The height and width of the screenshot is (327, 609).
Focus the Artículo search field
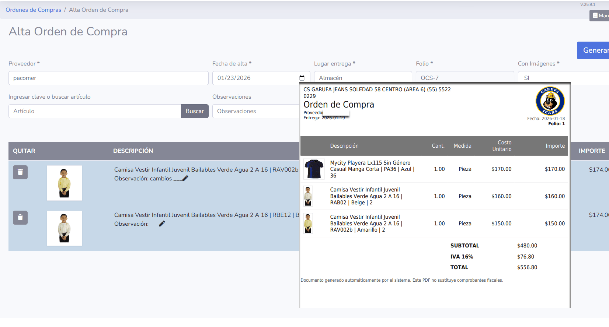pyautogui.click(x=95, y=111)
